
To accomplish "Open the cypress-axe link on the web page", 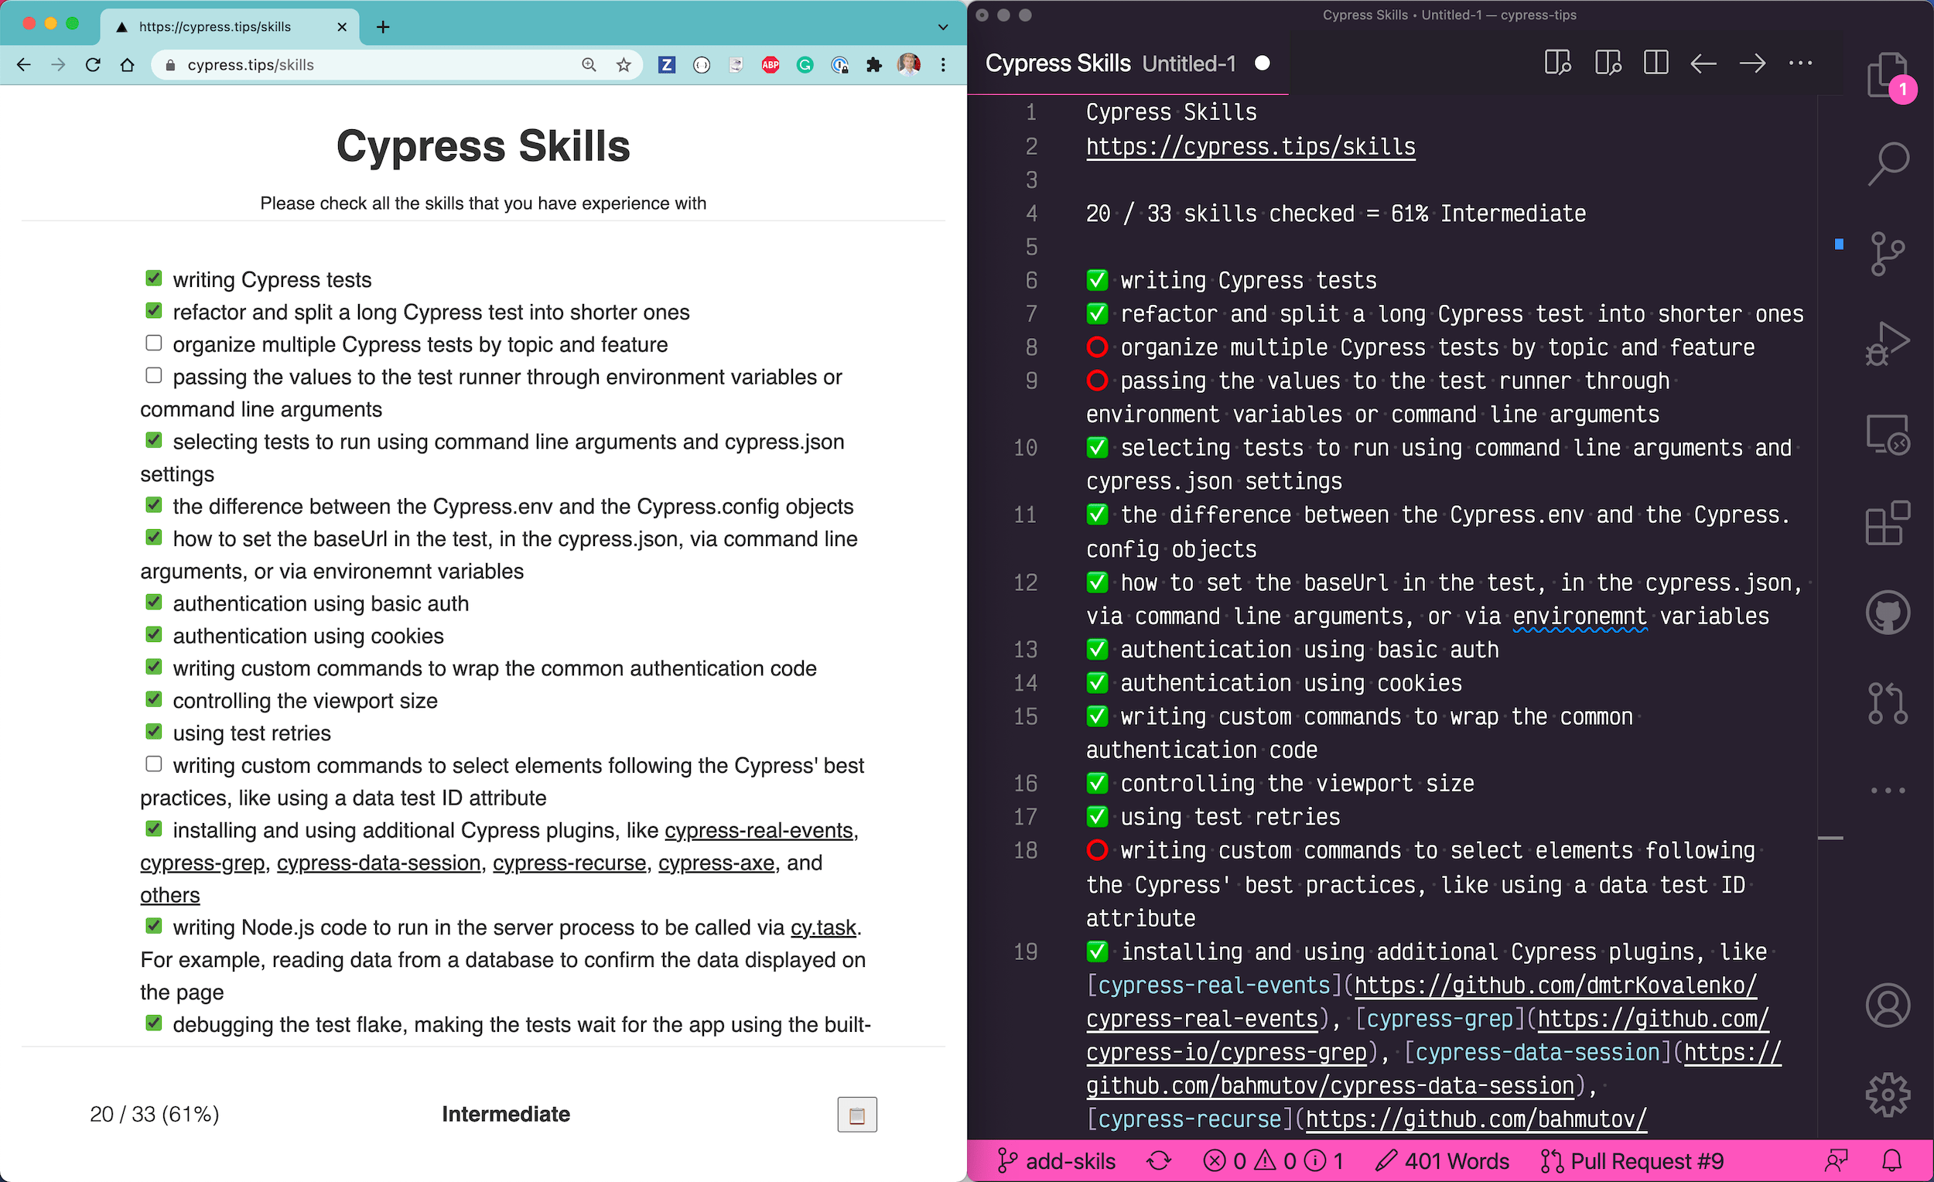I will point(716,863).
